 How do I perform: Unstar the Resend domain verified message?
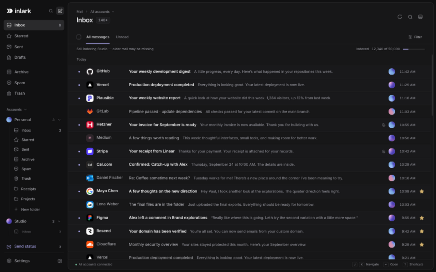coord(422,231)
